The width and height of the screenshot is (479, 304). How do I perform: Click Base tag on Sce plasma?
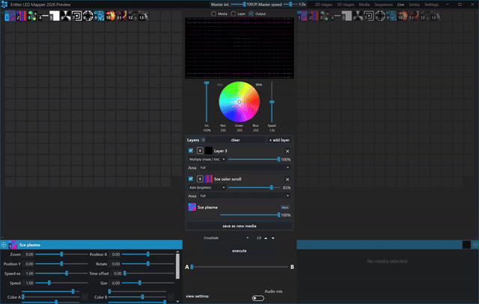pos(285,208)
